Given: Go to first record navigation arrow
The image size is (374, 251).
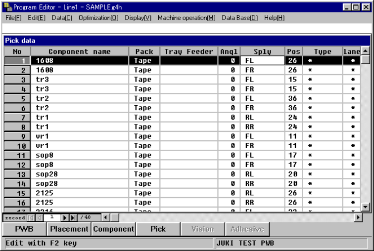Looking at the screenshot, I should [x=31, y=218].
